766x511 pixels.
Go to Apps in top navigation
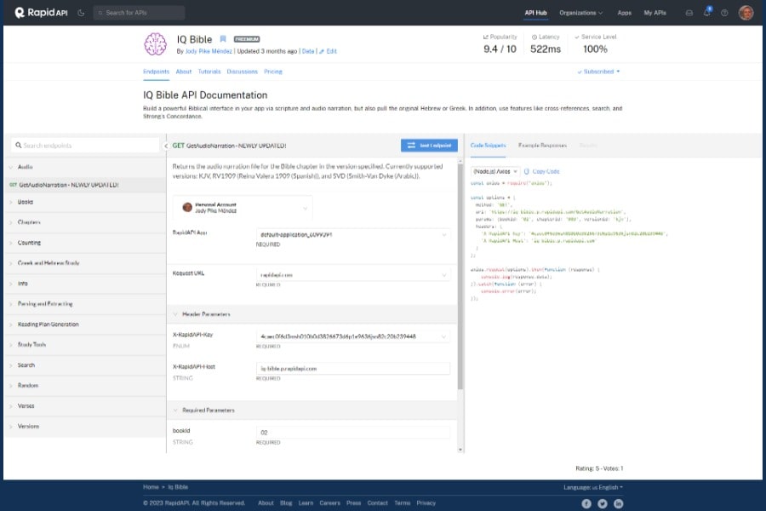tap(625, 13)
